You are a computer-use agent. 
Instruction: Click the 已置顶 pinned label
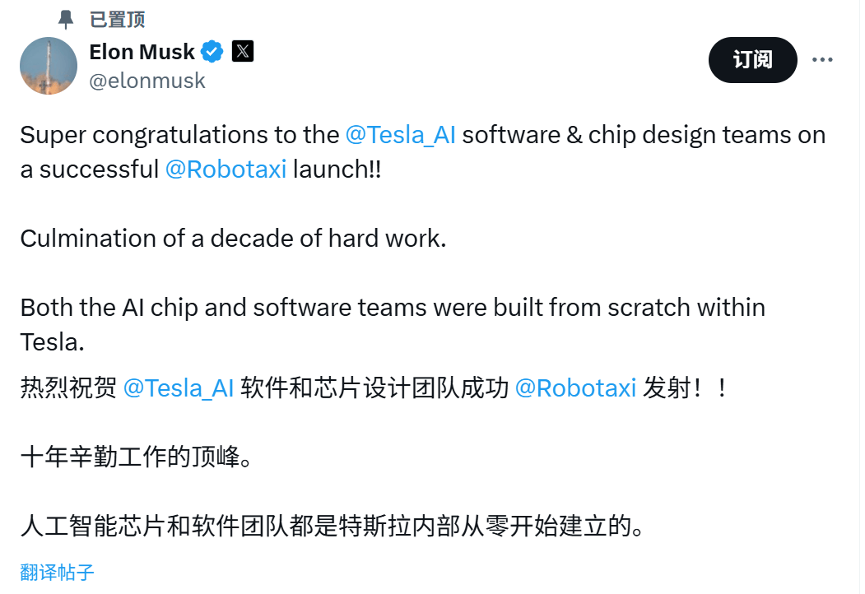click(118, 20)
